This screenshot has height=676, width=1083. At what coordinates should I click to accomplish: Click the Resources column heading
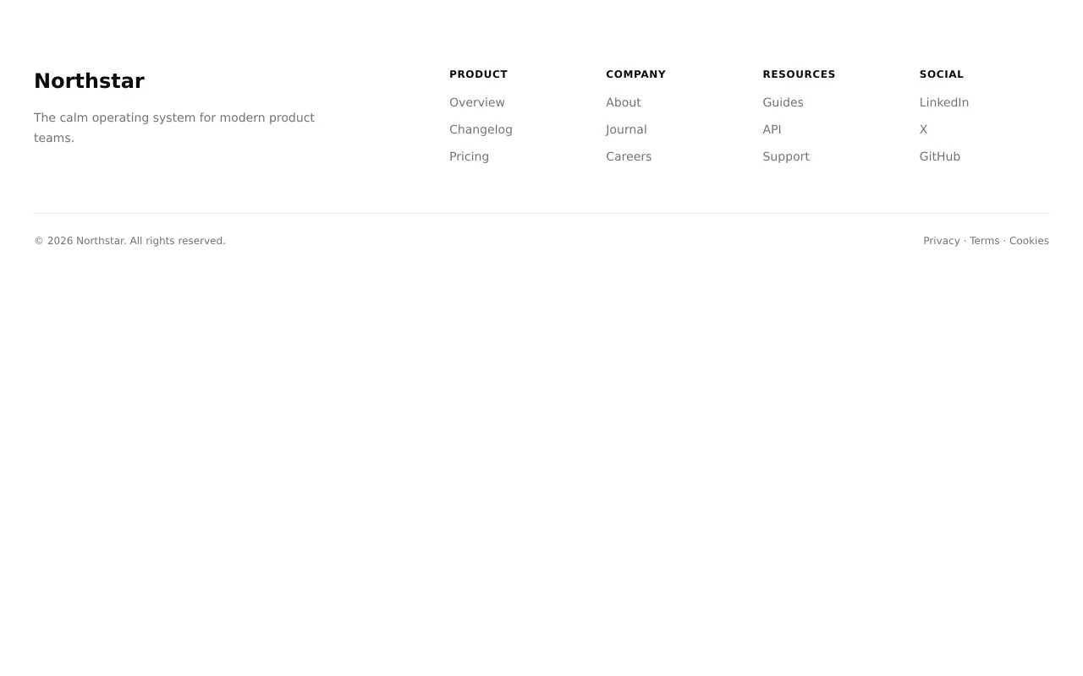(x=799, y=74)
